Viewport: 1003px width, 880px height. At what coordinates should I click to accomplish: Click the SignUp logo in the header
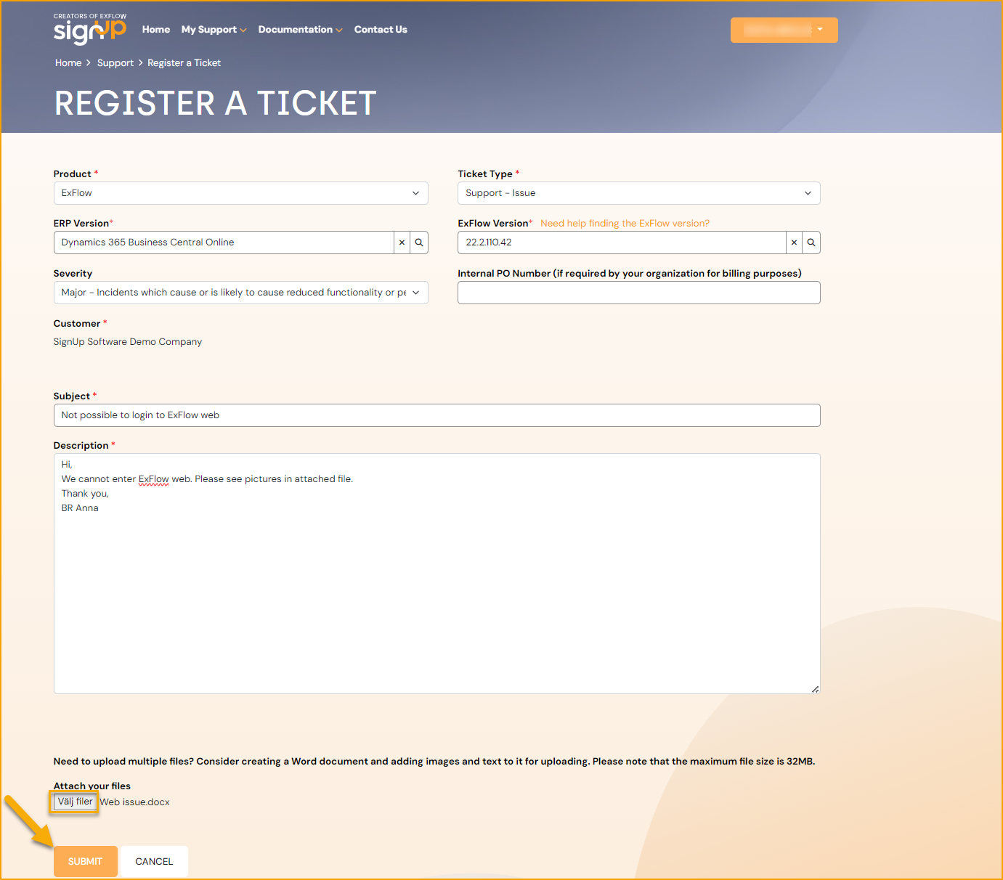click(x=89, y=29)
